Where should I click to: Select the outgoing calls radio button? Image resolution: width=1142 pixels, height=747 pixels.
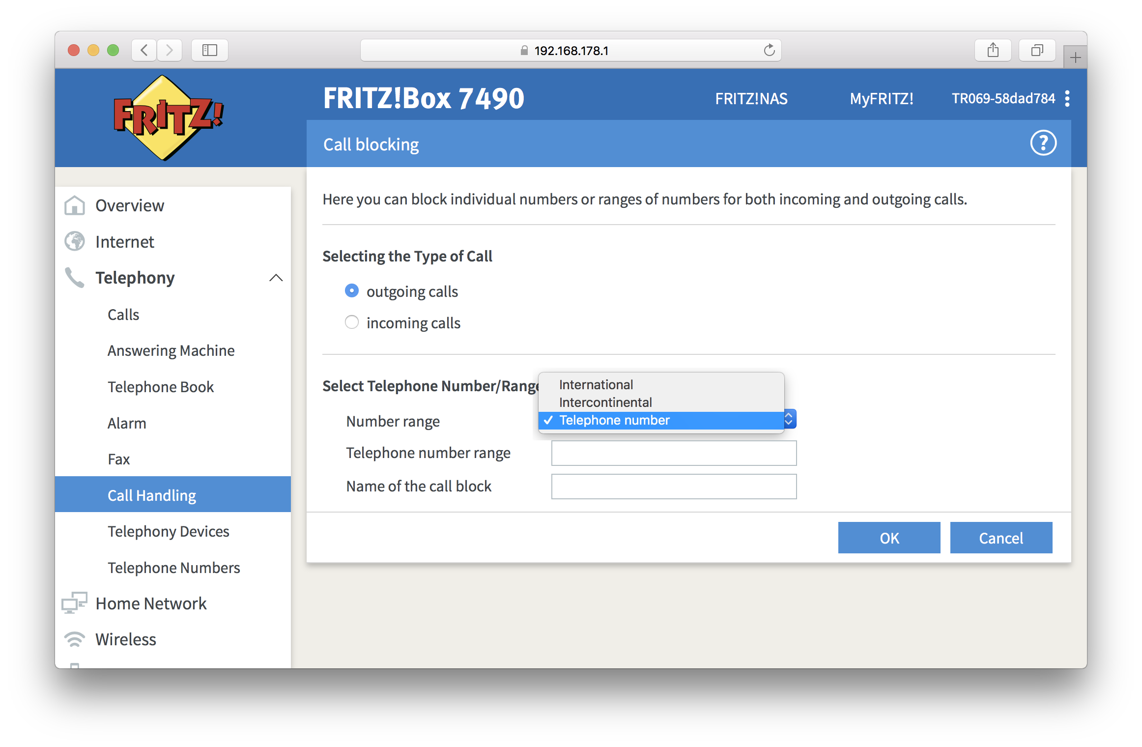click(352, 291)
